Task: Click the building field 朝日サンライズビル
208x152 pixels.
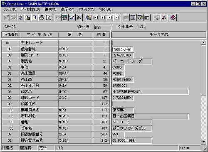Action: click(x=132, y=128)
